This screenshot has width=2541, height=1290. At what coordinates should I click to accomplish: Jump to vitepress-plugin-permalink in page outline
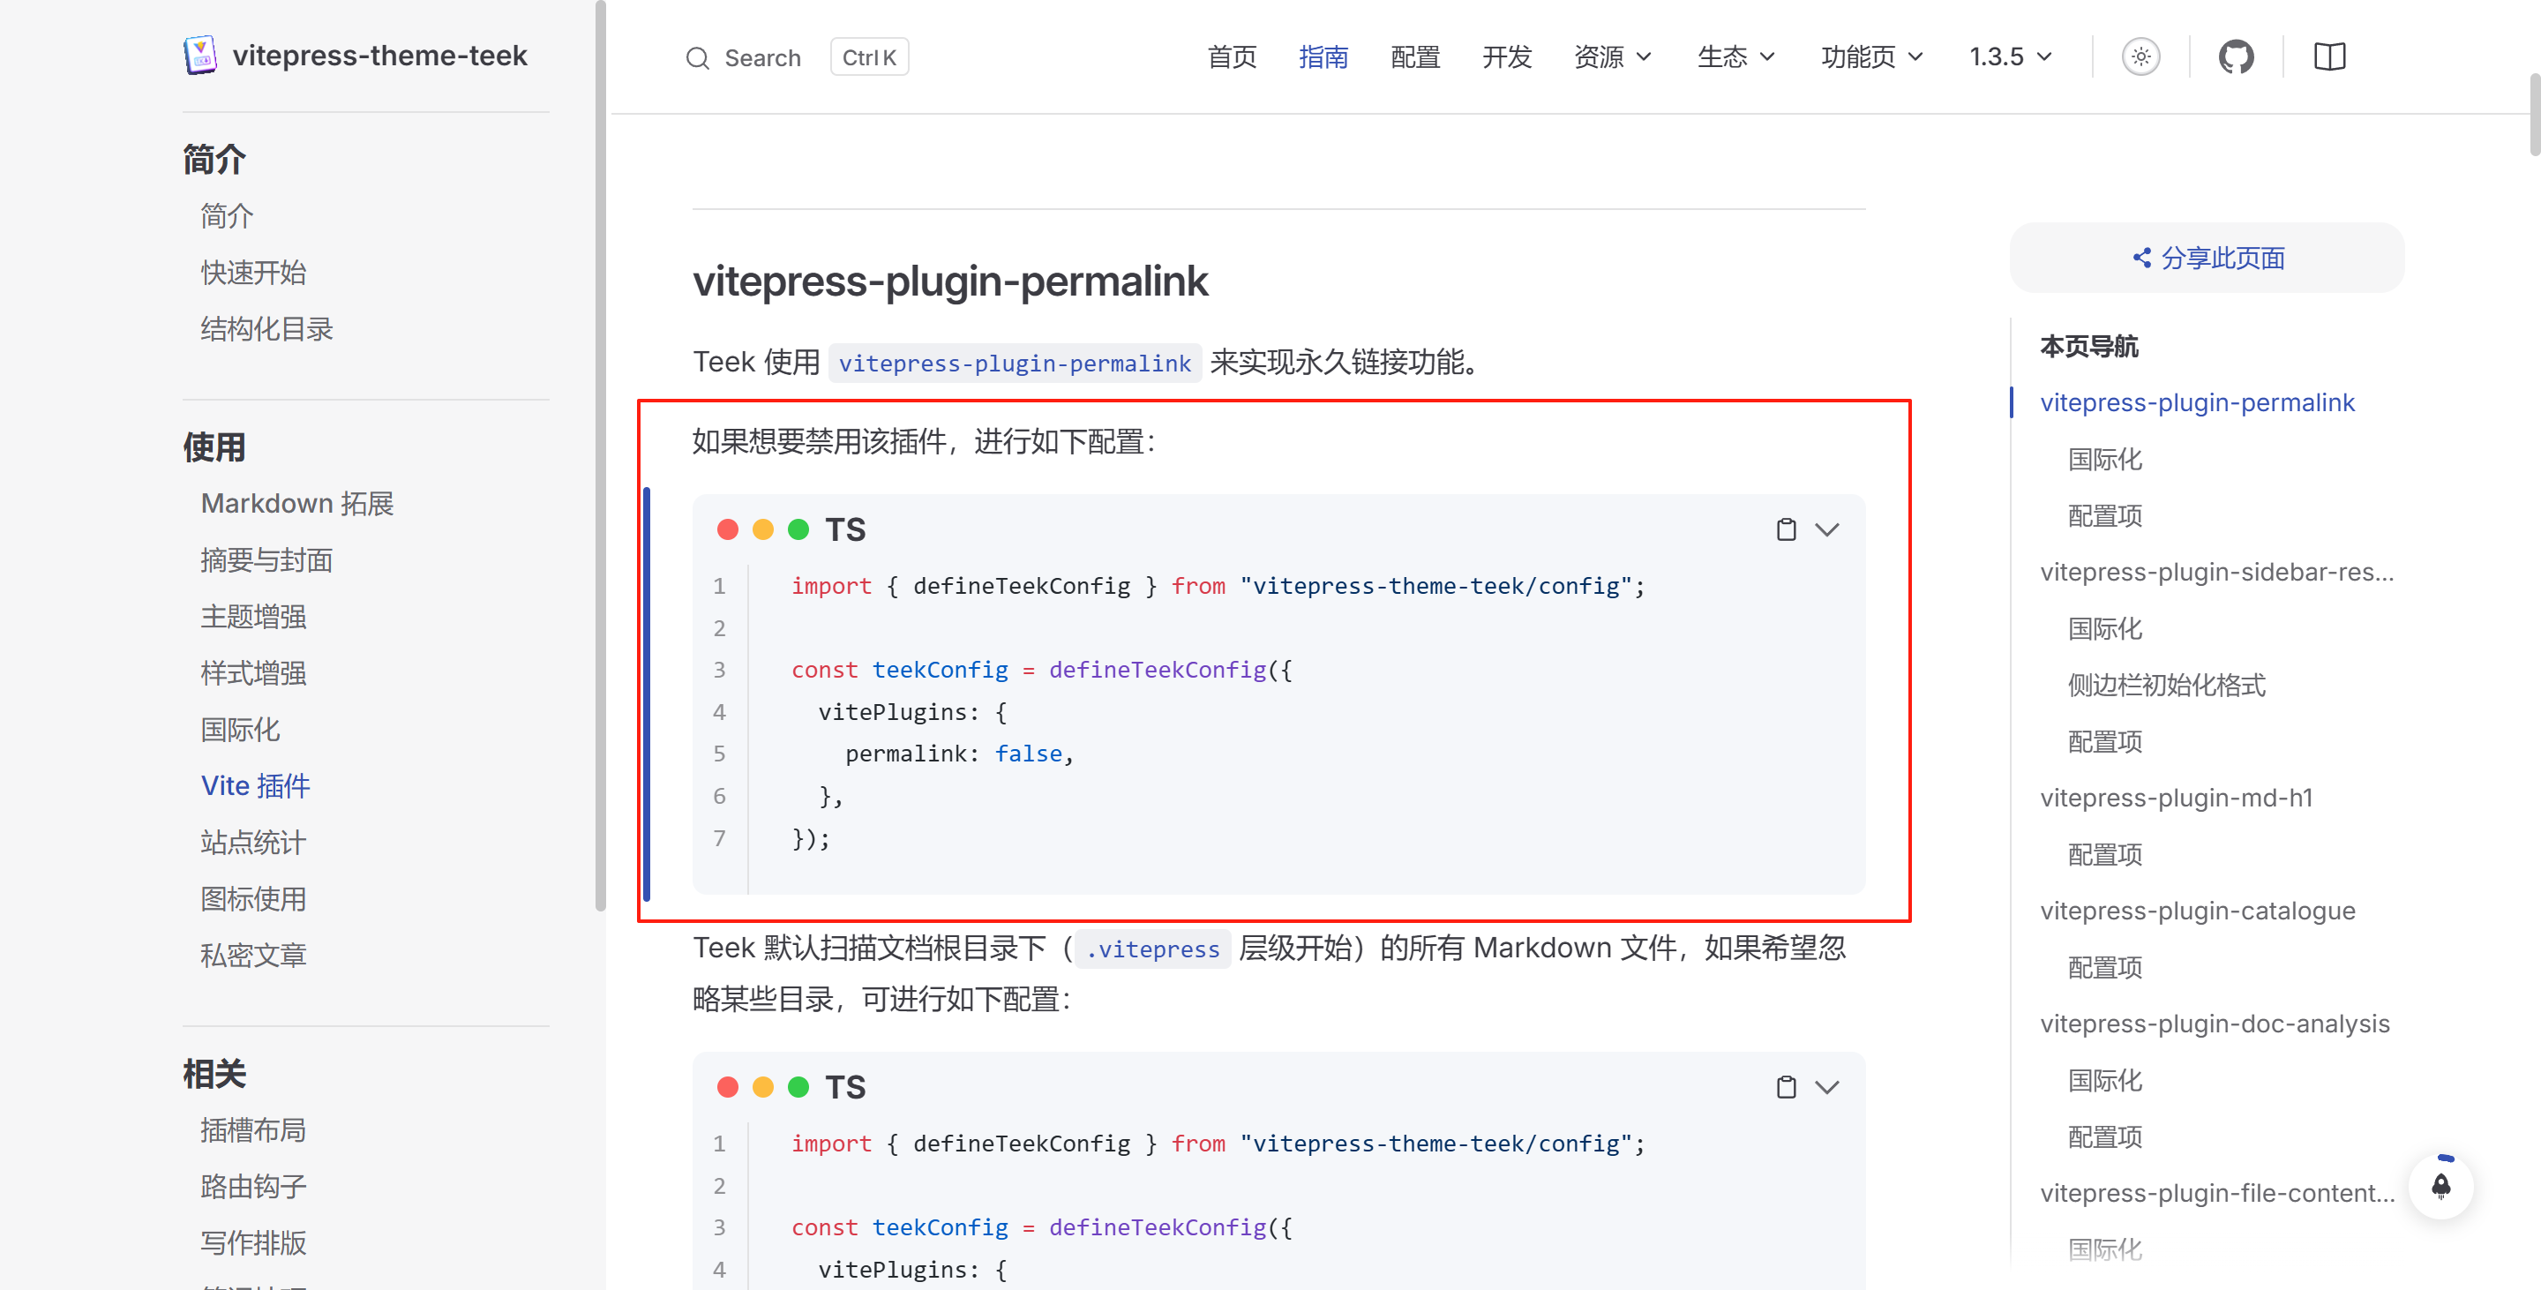[x=2197, y=402]
